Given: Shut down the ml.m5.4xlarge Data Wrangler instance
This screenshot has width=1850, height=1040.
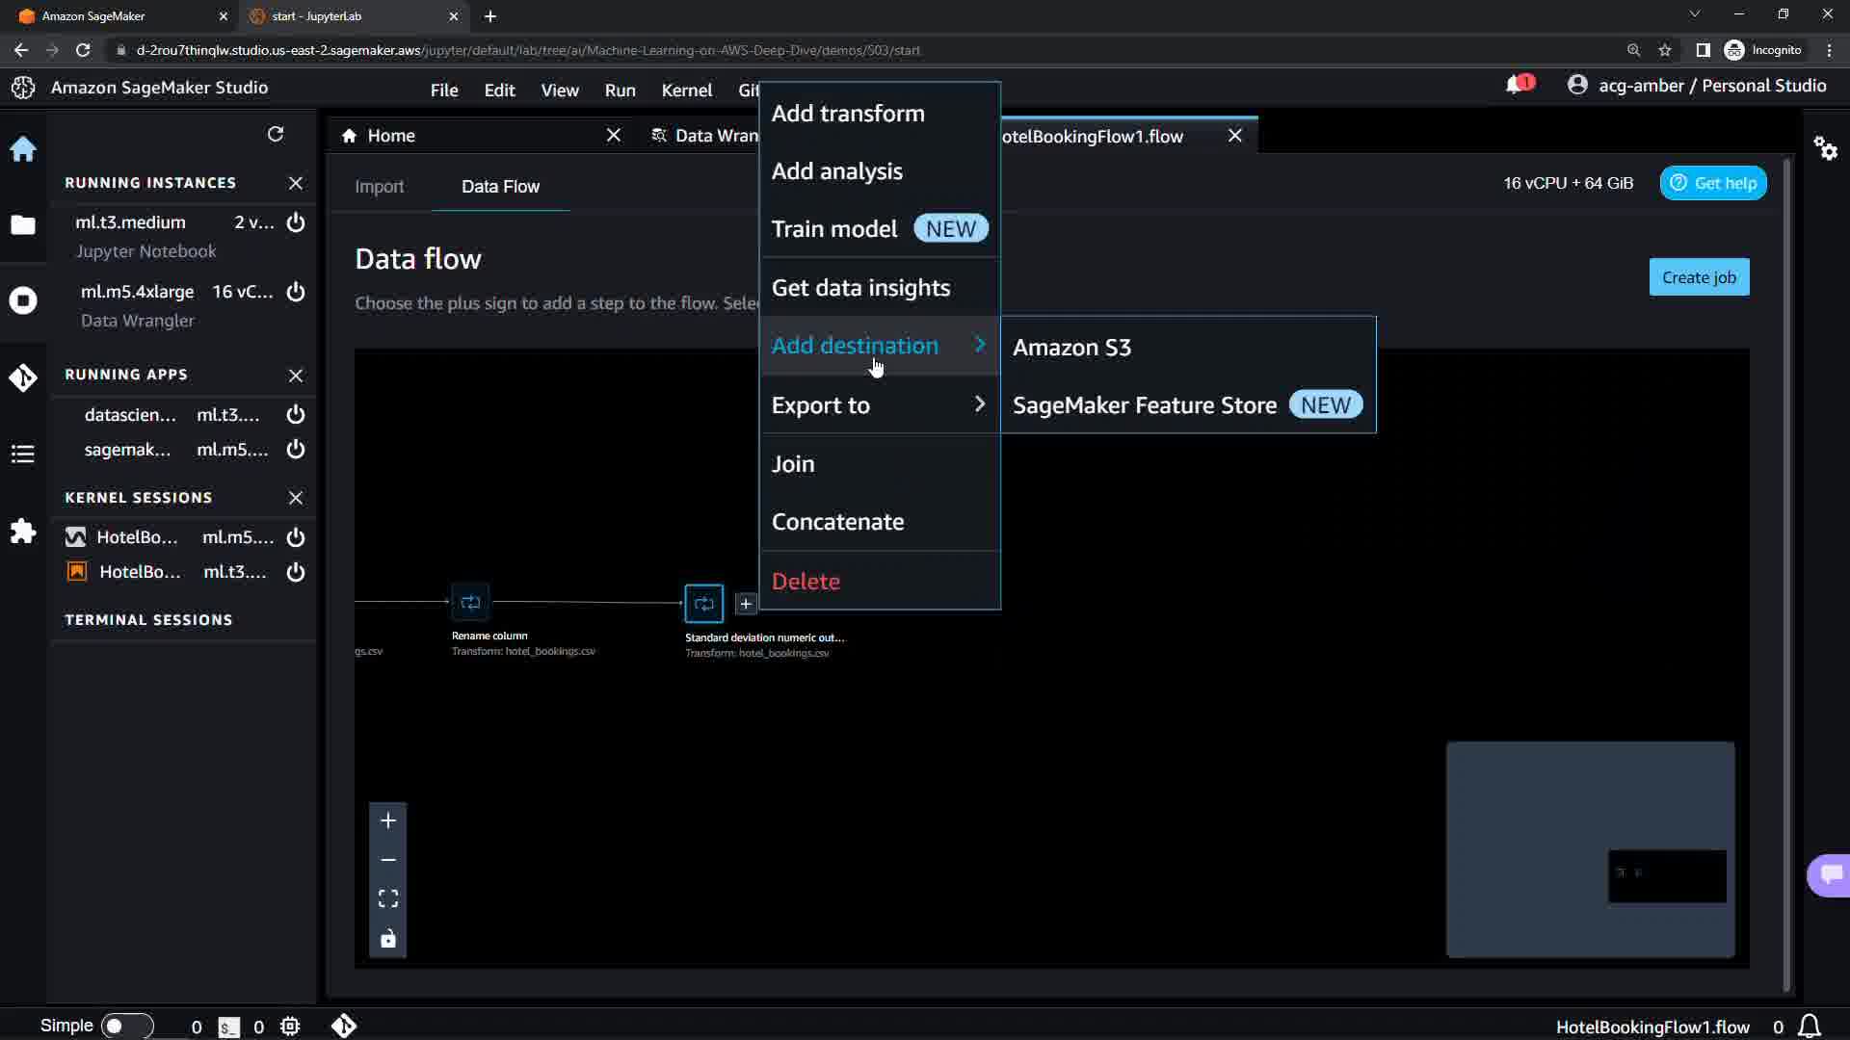Looking at the screenshot, I should [296, 292].
